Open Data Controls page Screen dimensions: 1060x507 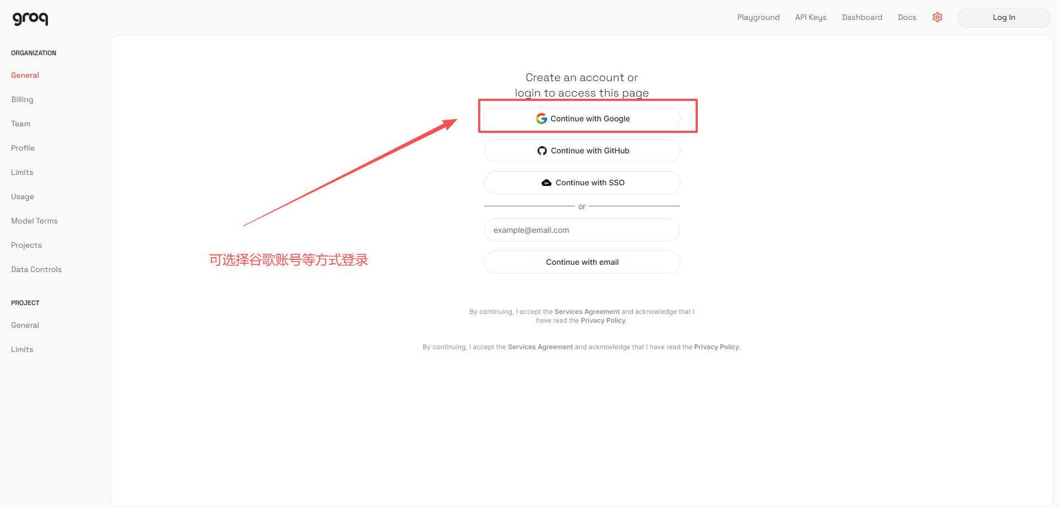(36, 269)
